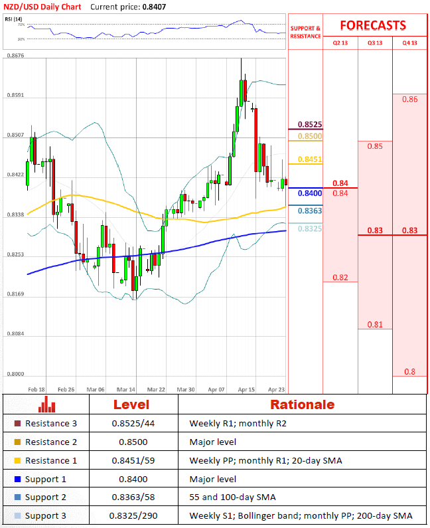430x528 pixels.
Task: Select the Resistance 3 row label
Action: [x=51, y=423]
